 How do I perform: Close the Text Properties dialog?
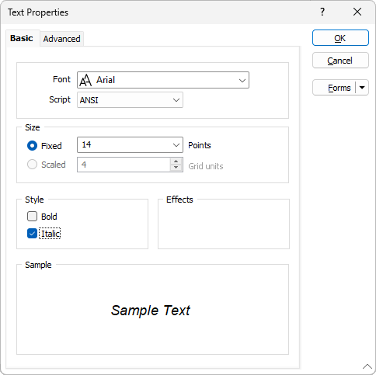tap(357, 12)
